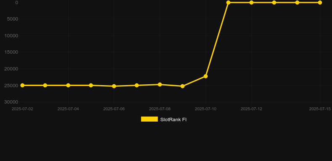Click the 2025-07-04 data point
The height and width of the screenshot is (161, 332).
click(68, 86)
